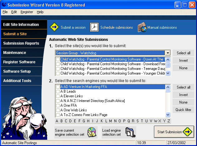Click the 27/03/2002 date in status bar
197x146 pixels.
tap(176, 143)
